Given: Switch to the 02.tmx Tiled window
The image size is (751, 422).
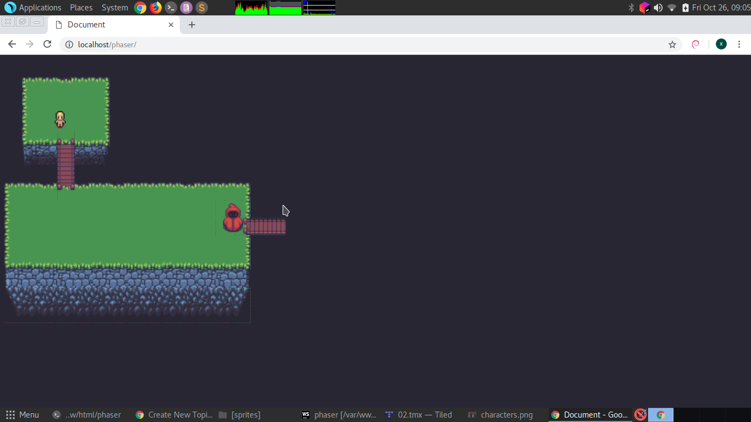Looking at the screenshot, I should [x=419, y=415].
